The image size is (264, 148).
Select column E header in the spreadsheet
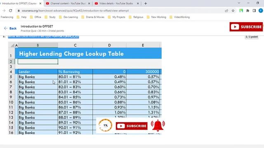(x=143, y=45)
